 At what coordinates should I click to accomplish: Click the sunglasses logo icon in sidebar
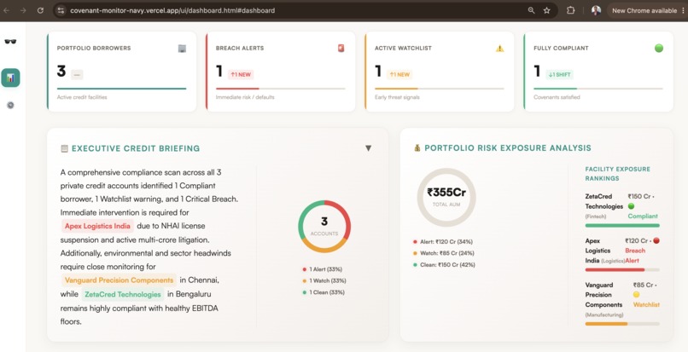[10, 42]
